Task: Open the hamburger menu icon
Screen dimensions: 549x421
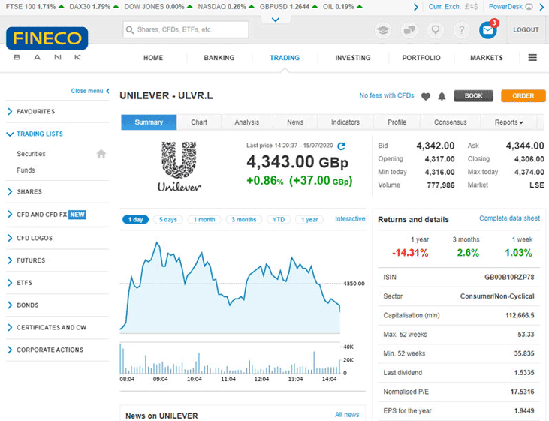Action: click(532, 57)
